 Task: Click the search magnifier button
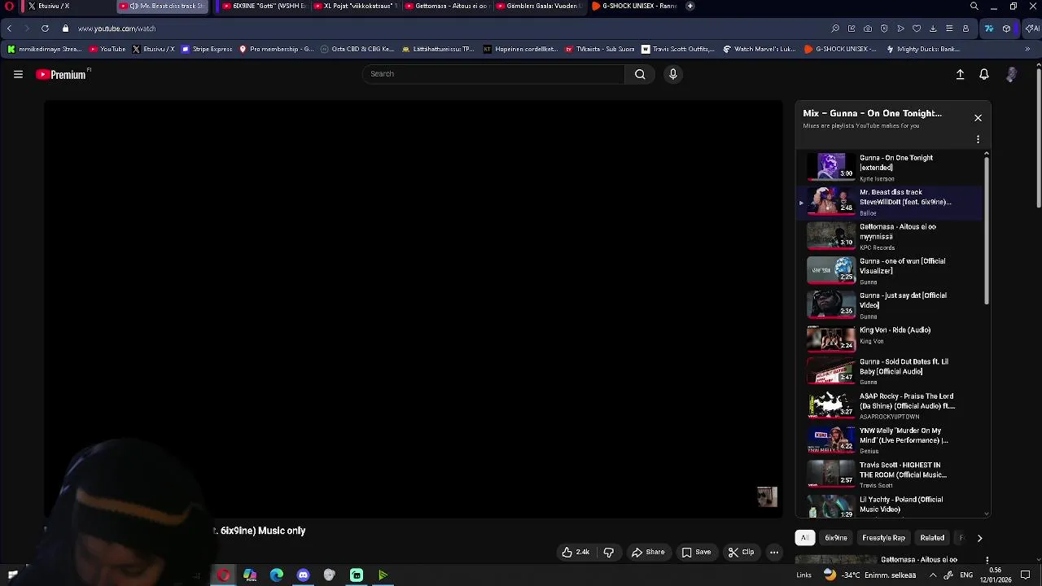640,74
